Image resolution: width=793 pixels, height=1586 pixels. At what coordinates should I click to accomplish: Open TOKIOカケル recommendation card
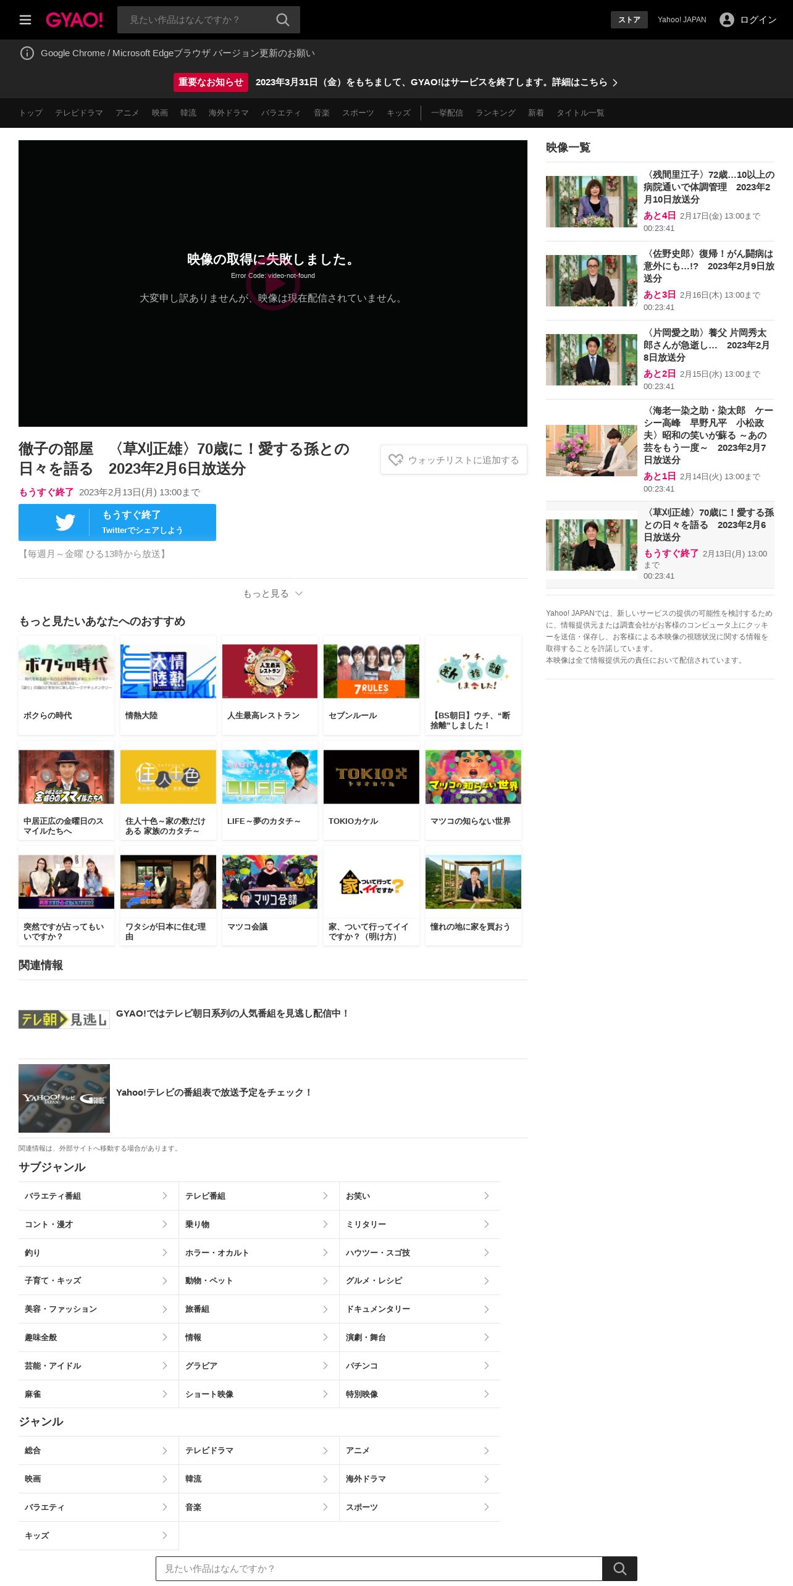[x=371, y=791]
